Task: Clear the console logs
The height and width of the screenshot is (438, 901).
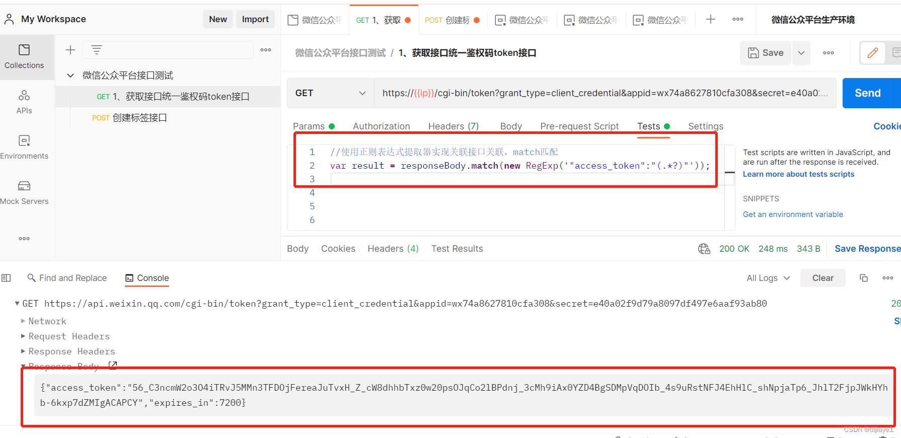Action: 822,278
